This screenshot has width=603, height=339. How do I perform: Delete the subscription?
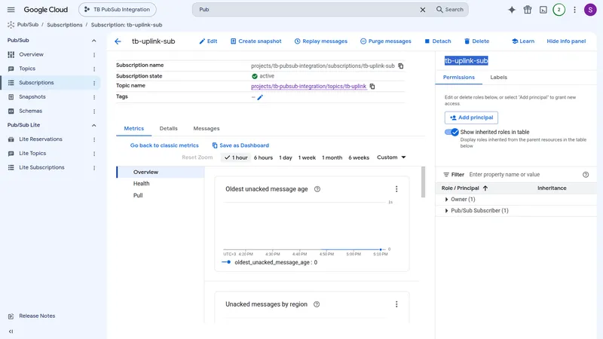click(476, 41)
